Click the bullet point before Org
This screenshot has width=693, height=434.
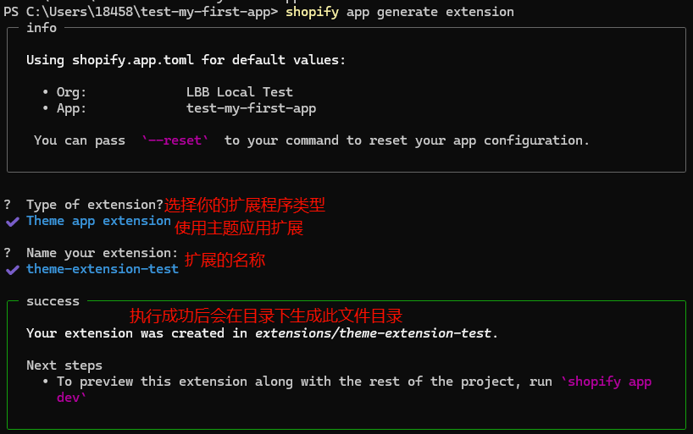[x=46, y=92]
